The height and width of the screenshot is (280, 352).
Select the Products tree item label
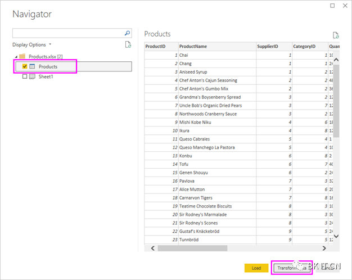[x=48, y=67]
